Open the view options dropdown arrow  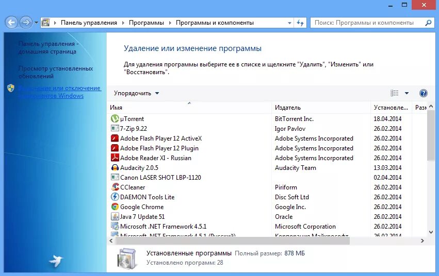[x=407, y=93]
